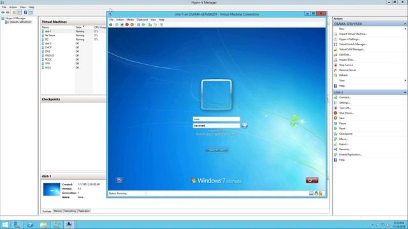Click Back arrow in Hyper-V Manager toolbar
This screenshot has width=408, height=229.
(3, 13)
